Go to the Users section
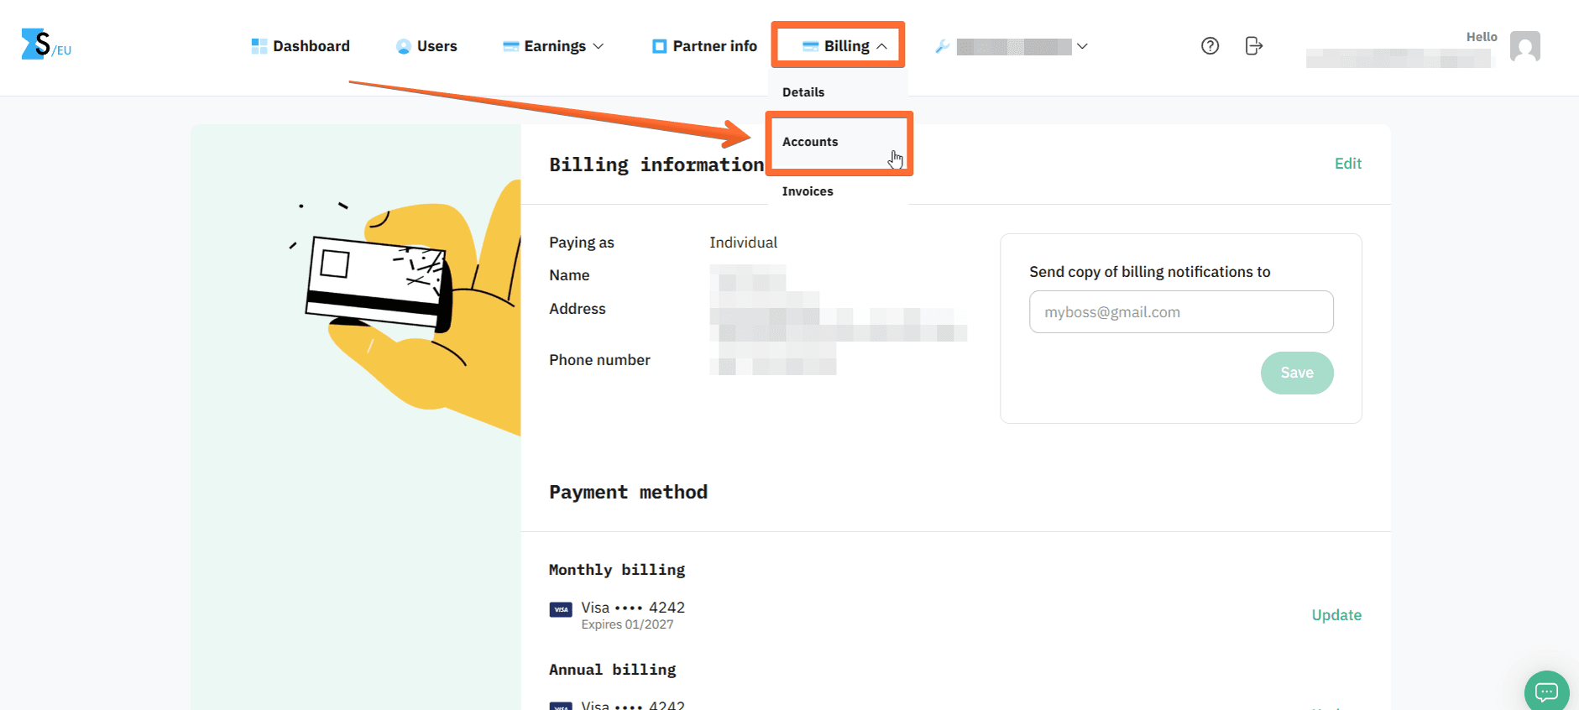 pos(426,46)
